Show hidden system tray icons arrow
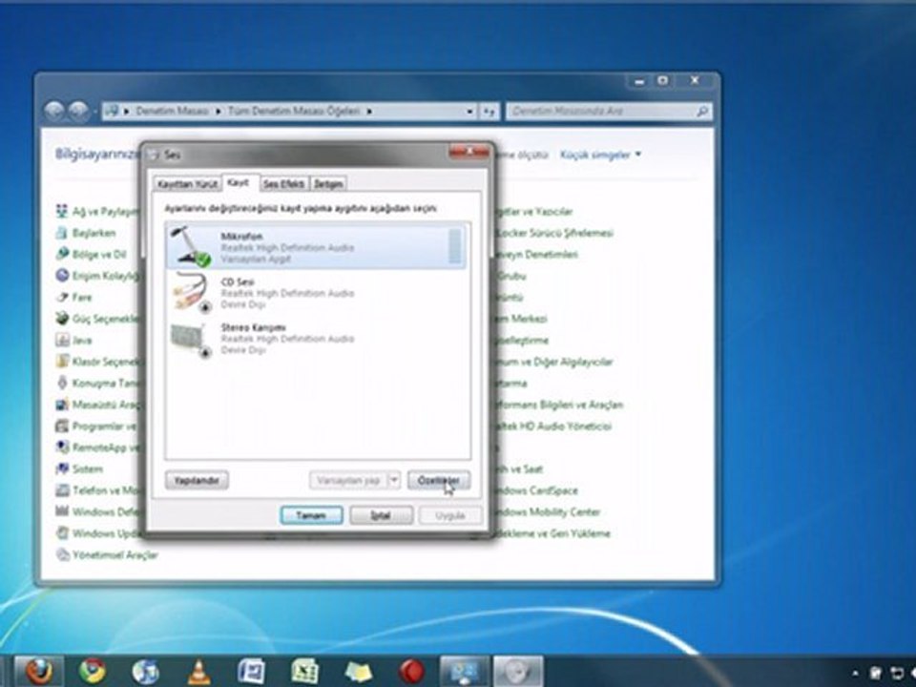916x687 pixels. pos(855,674)
